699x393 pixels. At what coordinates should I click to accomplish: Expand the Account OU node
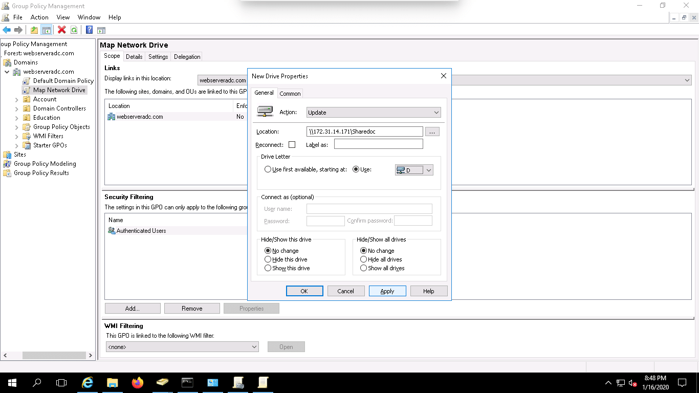click(x=17, y=100)
